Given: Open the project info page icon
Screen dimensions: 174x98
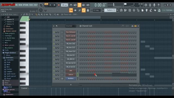Looking at the screenshot, I should point(142,10).
